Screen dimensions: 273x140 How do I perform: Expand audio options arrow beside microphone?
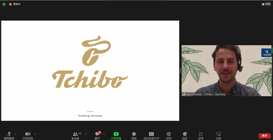click(16, 134)
